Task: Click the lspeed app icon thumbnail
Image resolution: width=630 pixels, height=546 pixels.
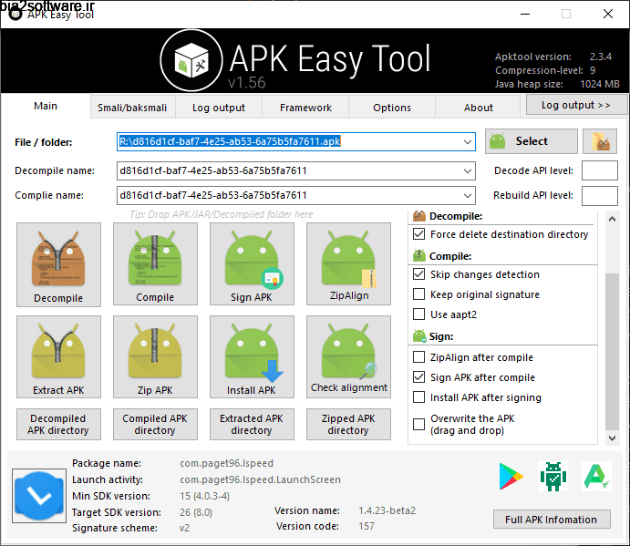Action: [x=39, y=496]
